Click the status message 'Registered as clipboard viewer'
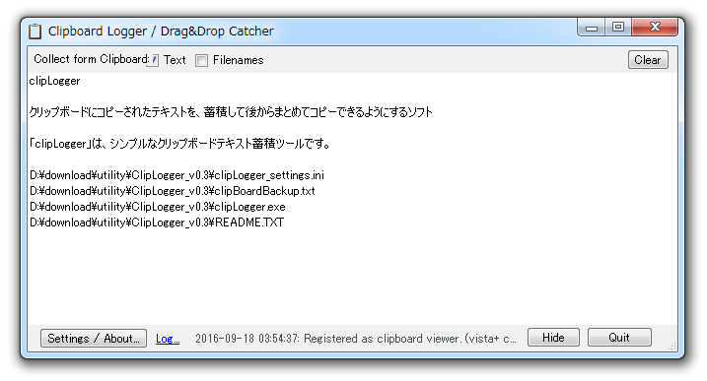 [356, 339]
